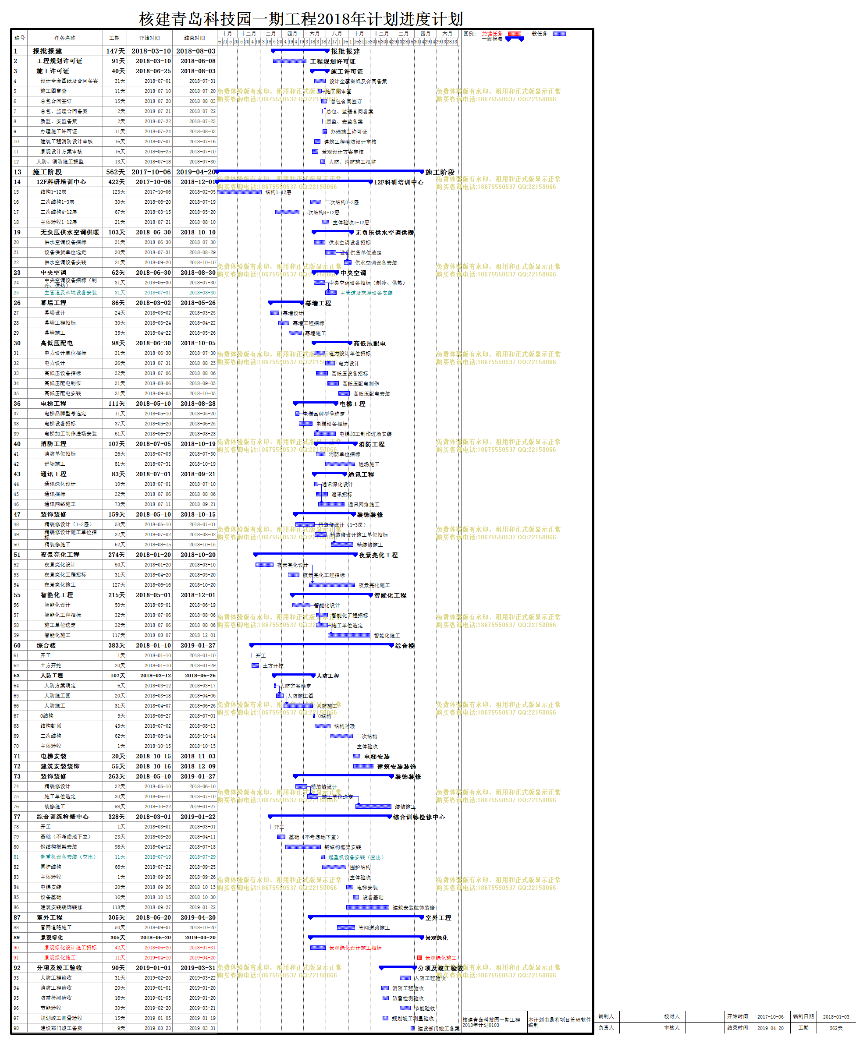
Task: Select task name 无负压供水空调供暖 in row 19
Action: click(70, 232)
